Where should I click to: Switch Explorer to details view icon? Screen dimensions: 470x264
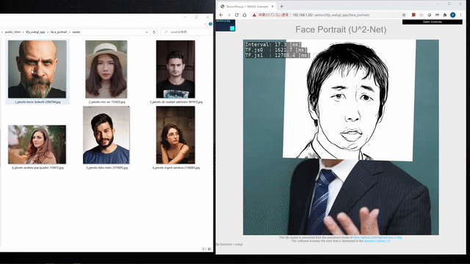tap(204, 249)
